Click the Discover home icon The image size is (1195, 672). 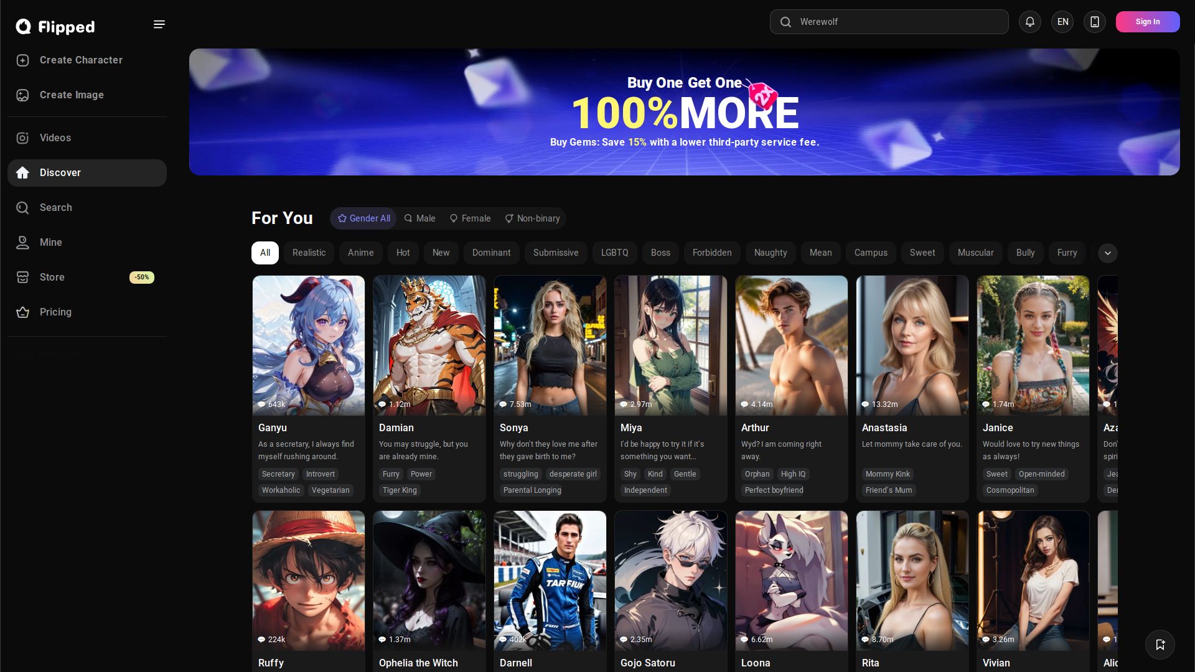(23, 173)
